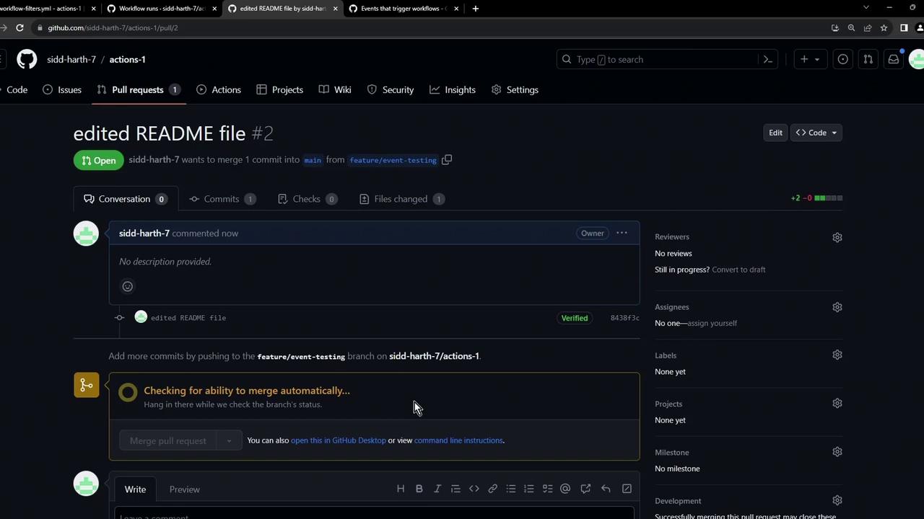Bookmark this page star icon
Screen dimensions: 924x519
[884, 27]
